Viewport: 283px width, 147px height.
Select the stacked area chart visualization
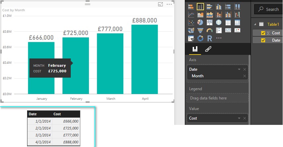tap(209, 15)
